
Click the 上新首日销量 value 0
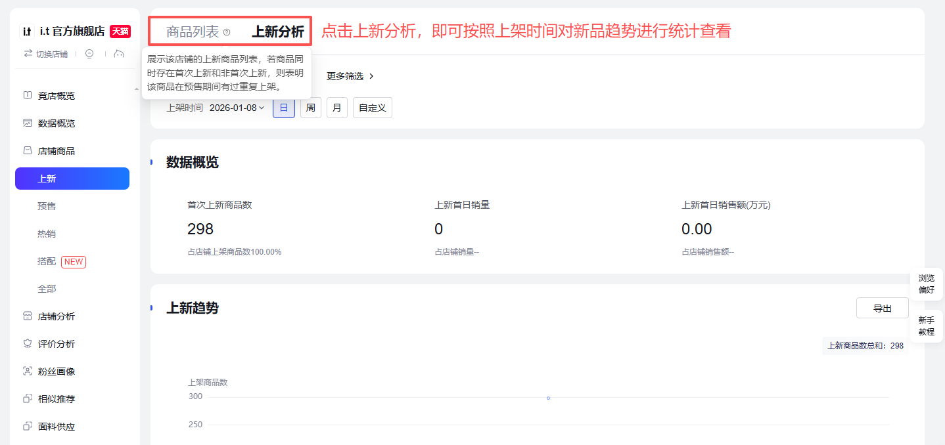(439, 229)
